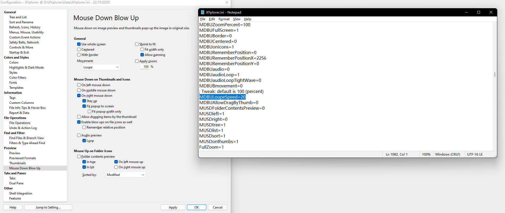This screenshot has height=213, width=505.
Task: Enable Apply zoom checkbox
Action: 137,61
